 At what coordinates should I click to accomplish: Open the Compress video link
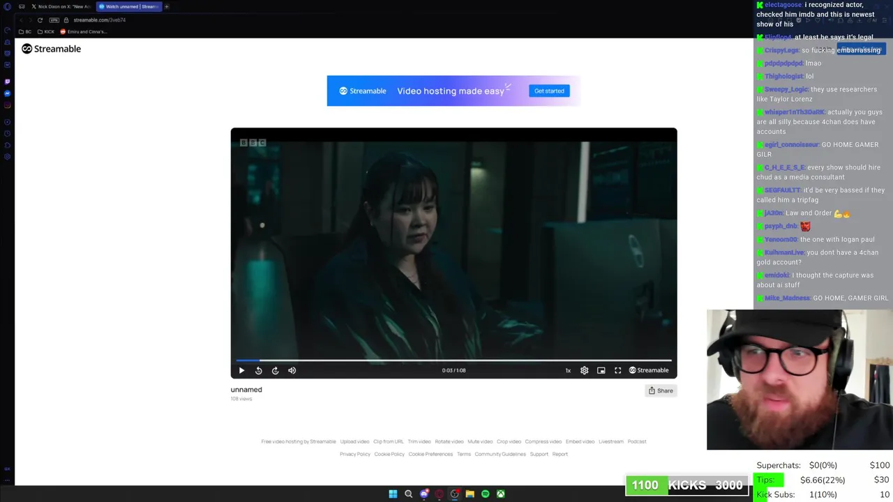coord(543,441)
